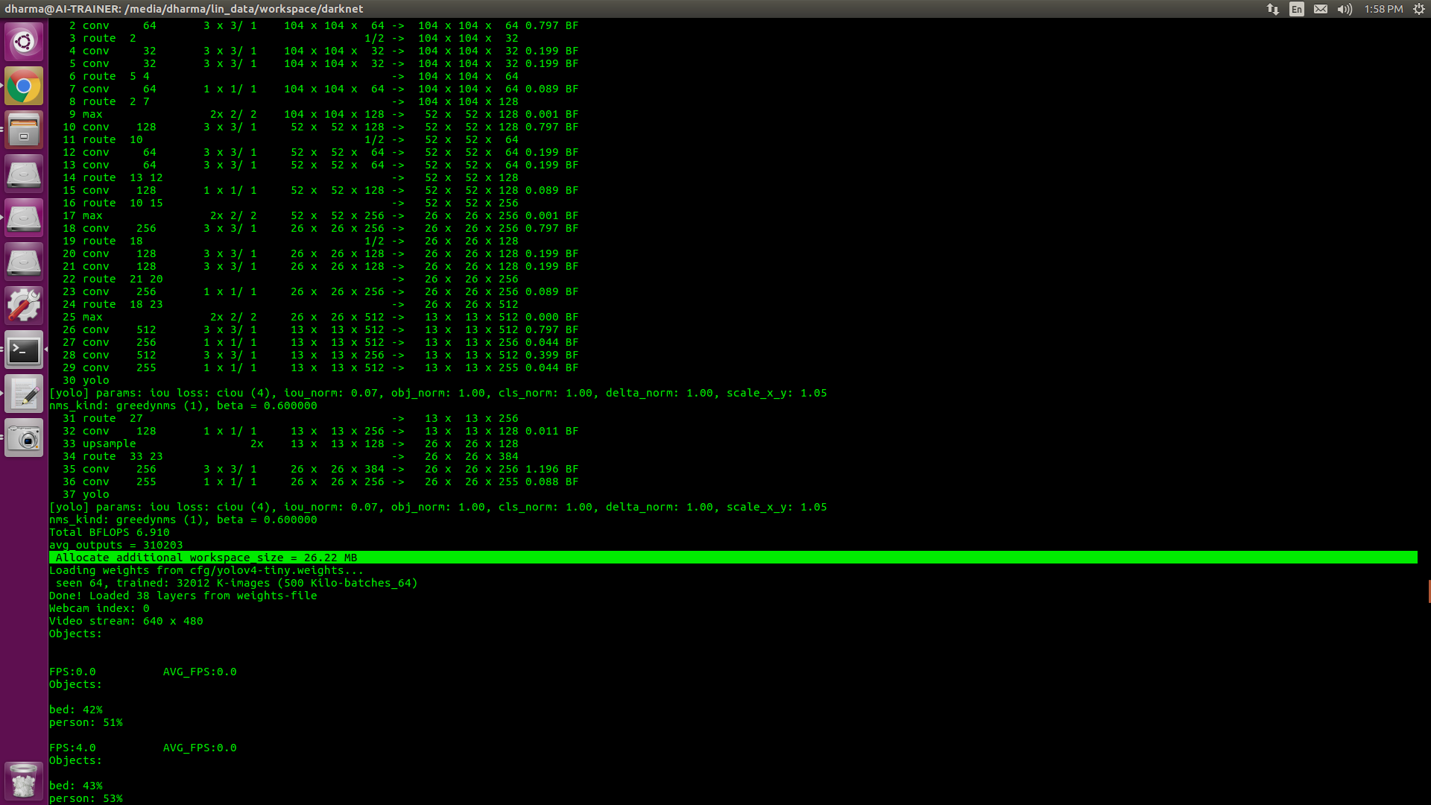Click '14 route 13 12' layer row
This screenshot has height=805, width=1431.
[291, 177]
